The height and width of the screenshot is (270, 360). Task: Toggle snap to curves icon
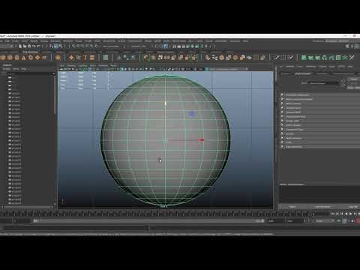78,46
